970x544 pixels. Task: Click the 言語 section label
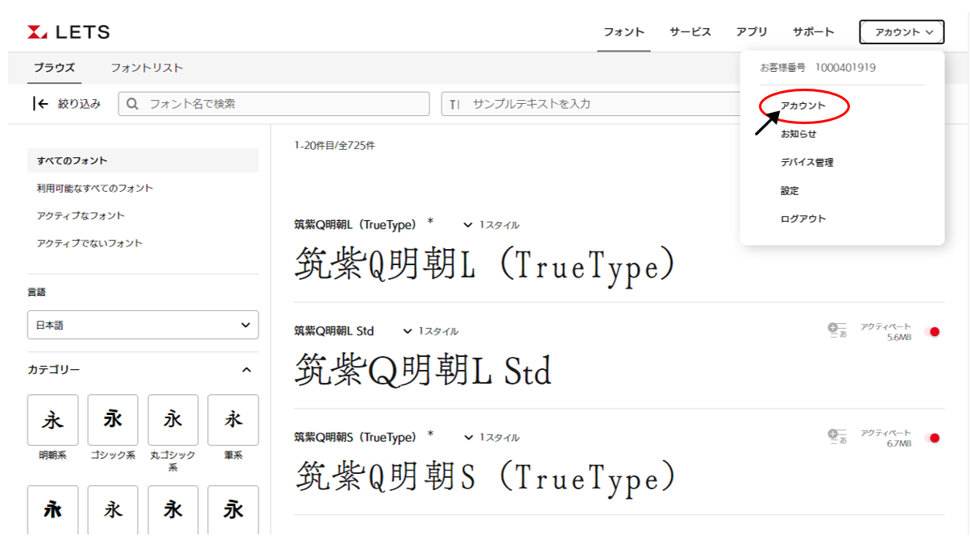click(x=37, y=293)
